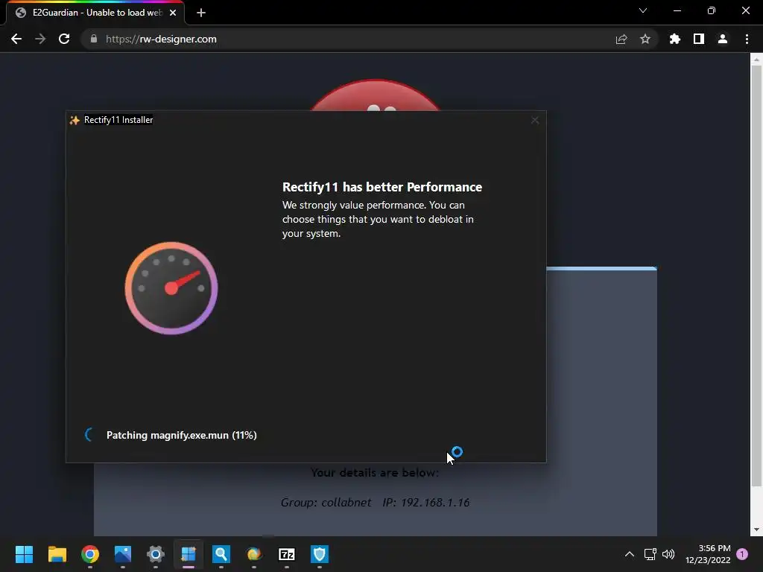Viewport: 763px width, 572px height.
Task: Open tab search chevron dropdown
Action: tap(643, 10)
